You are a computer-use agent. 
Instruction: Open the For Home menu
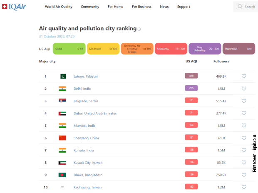click(116, 7)
